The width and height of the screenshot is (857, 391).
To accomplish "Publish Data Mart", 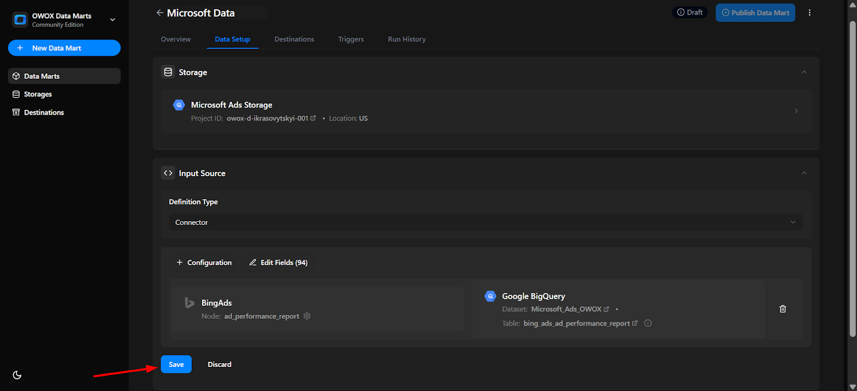I will click(755, 13).
